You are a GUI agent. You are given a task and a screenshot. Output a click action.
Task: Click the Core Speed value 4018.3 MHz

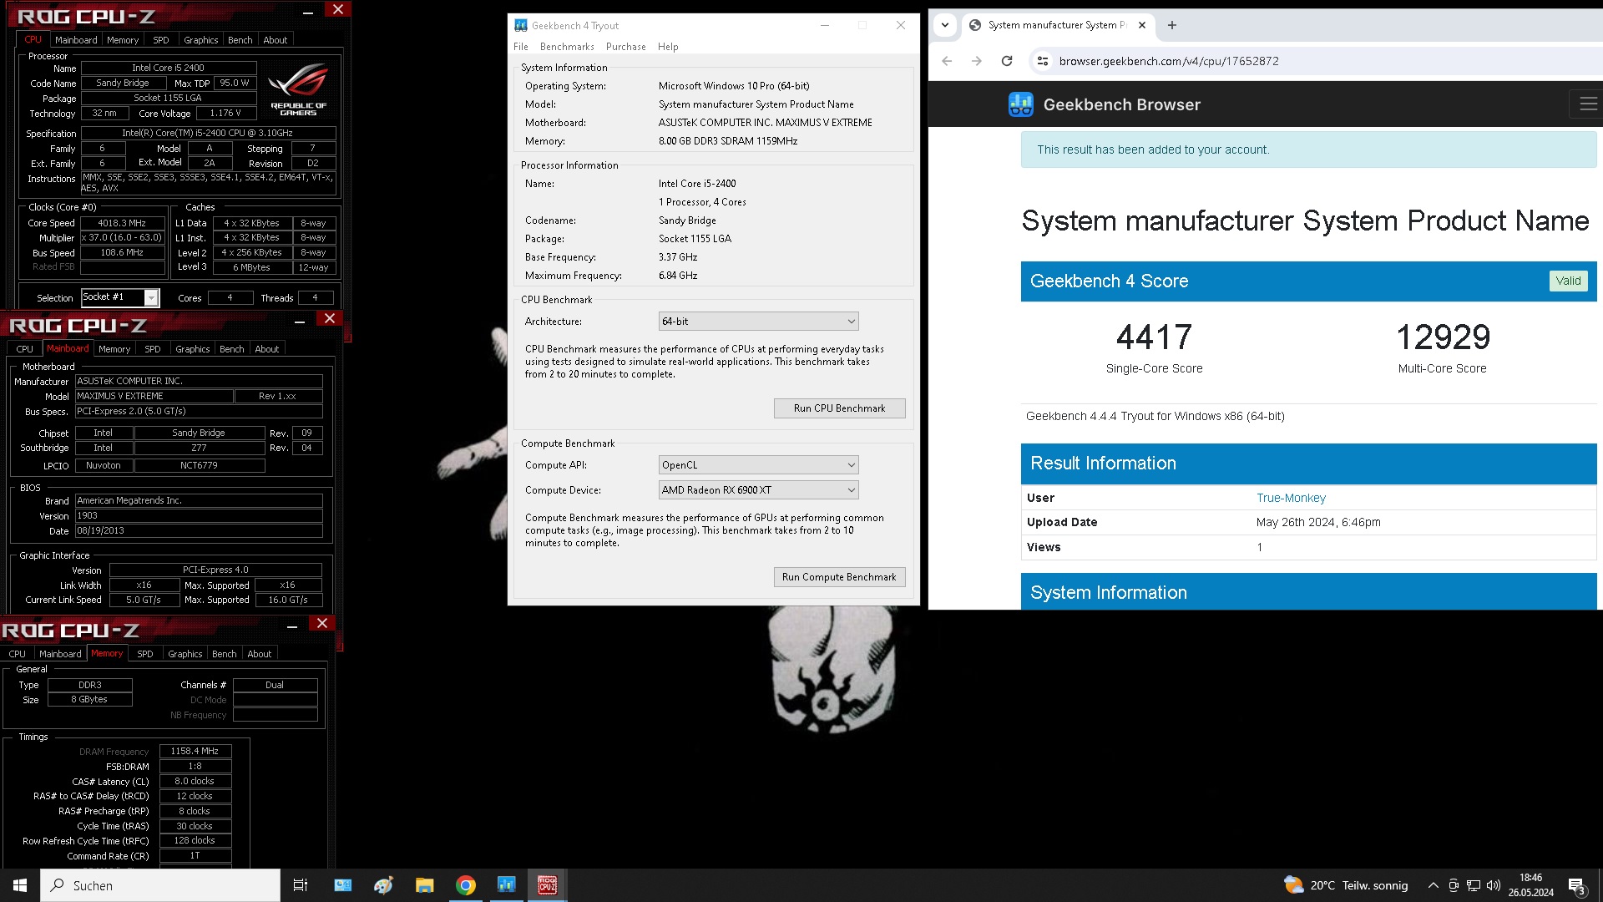122,223
